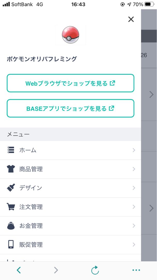Go back with browser back arrow
Screen dimensions: 157x280
tap(19, 270)
